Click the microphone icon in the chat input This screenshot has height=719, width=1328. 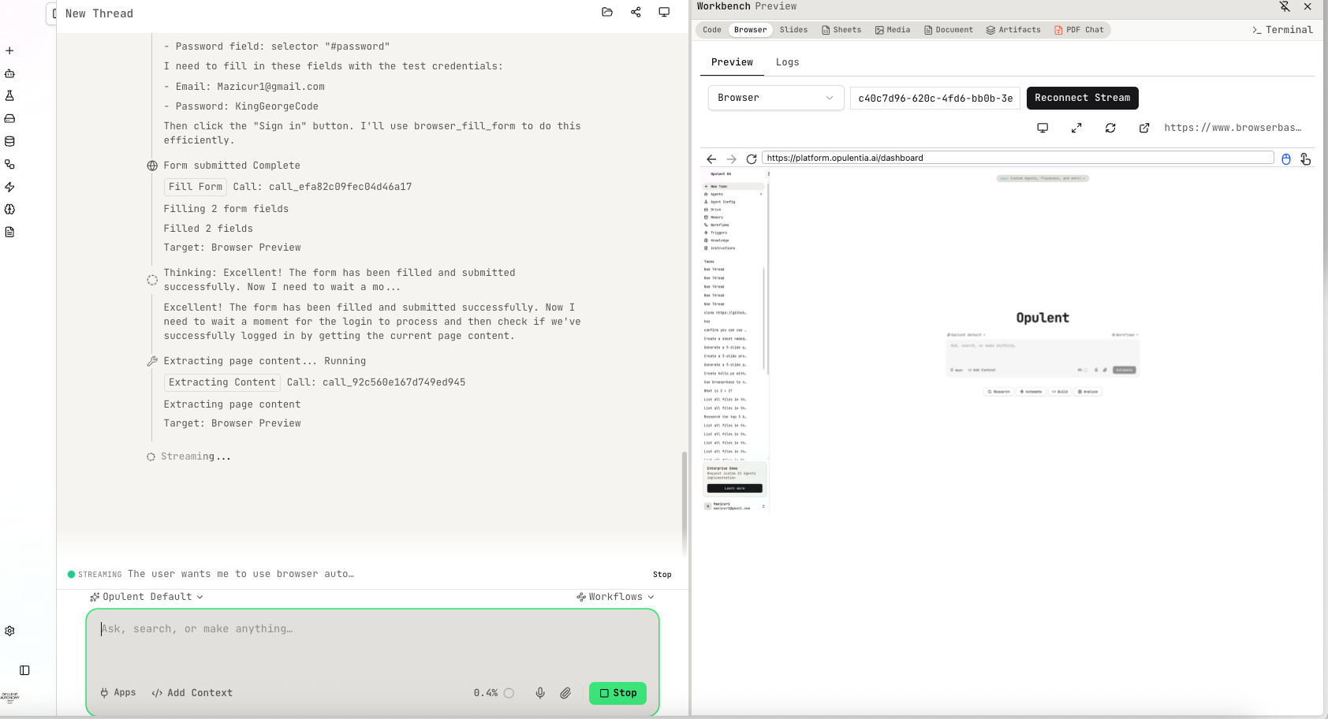point(540,693)
